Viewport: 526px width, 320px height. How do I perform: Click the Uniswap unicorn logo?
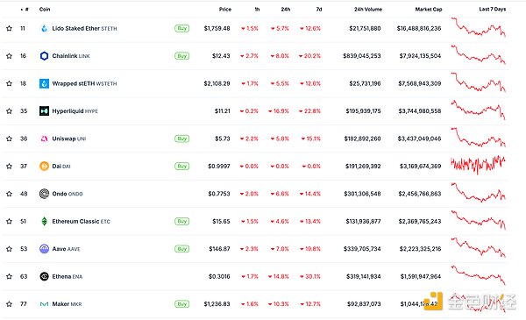tap(44, 139)
